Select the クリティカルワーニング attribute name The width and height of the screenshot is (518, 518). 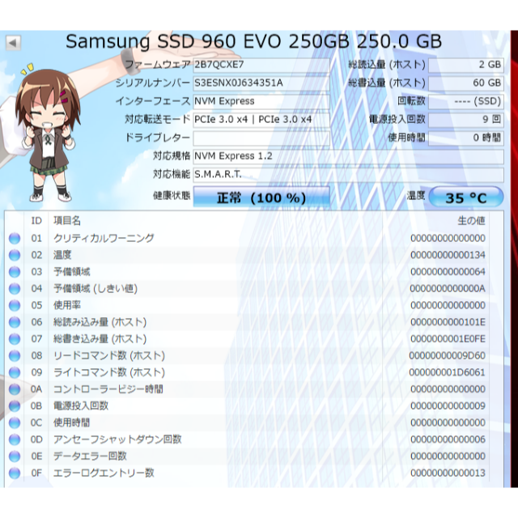(104, 238)
